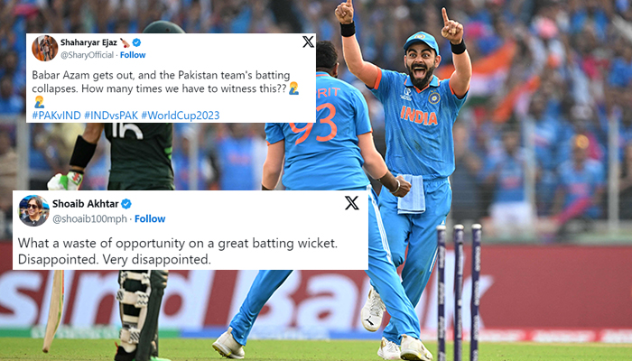Click the verified badge beside Shoaib Akhtar

tap(126, 204)
